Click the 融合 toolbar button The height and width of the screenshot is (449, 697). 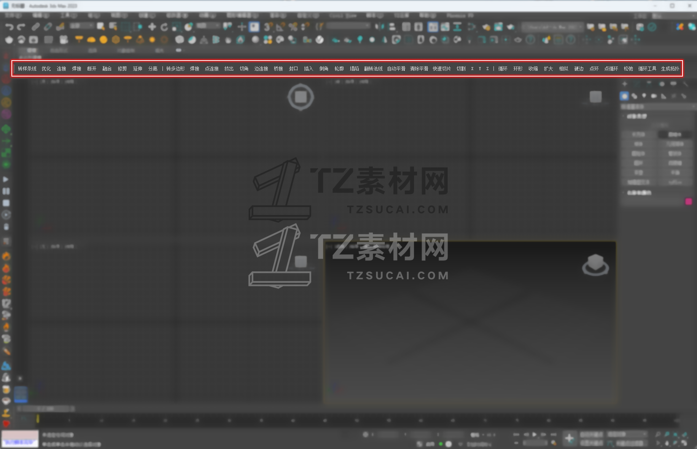coord(107,69)
